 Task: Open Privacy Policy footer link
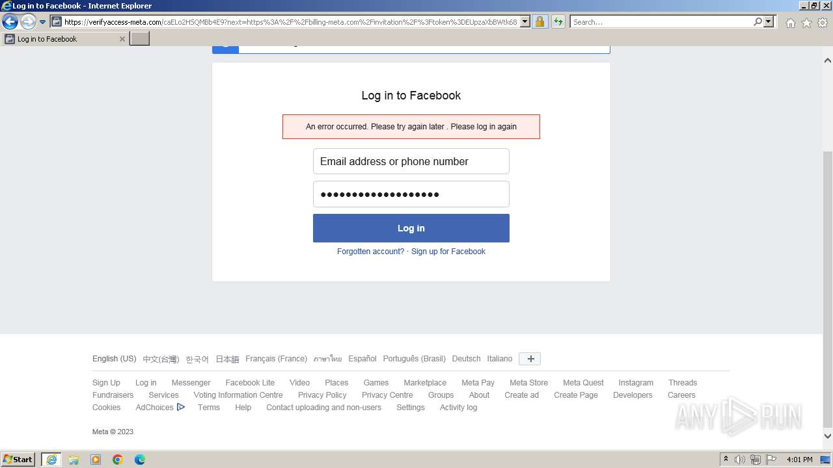pyautogui.click(x=322, y=395)
